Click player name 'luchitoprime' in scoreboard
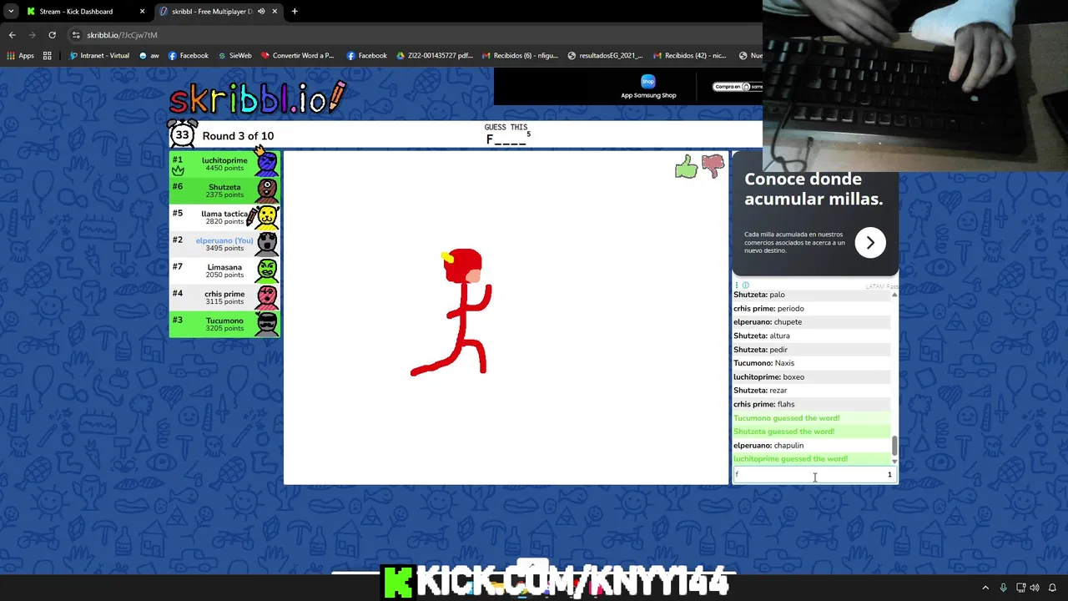This screenshot has height=601, width=1068. point(224,160)
